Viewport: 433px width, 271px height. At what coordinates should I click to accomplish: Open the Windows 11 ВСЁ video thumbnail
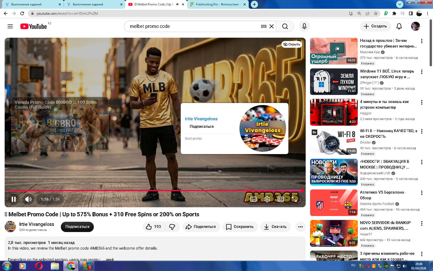click(334, 82)
